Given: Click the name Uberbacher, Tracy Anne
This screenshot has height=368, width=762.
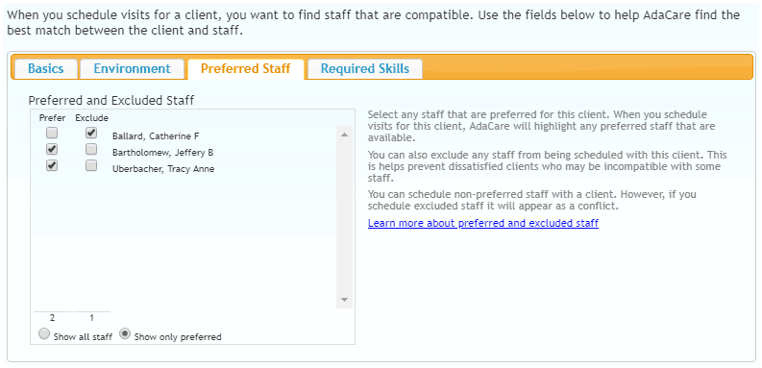Looking at the screenshot, I should [x=163, y=169].
